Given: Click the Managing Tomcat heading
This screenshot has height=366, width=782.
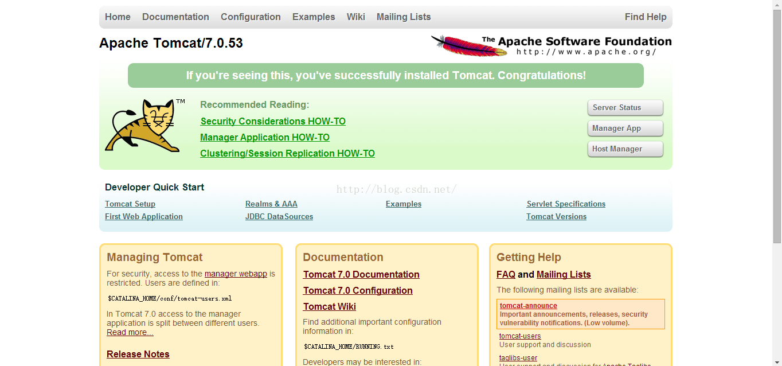Looking at the screenshot, I should (x=155, y=257).
